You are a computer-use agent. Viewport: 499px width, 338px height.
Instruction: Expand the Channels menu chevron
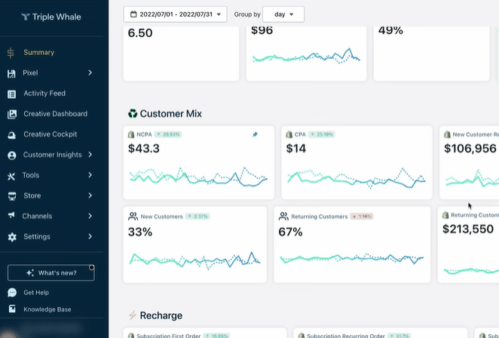(90, 216)
